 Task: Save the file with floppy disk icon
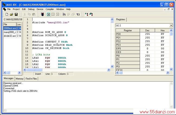pos(16,14)
